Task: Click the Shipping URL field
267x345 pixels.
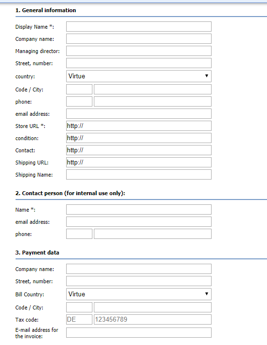Action: [x=139, y=163]
